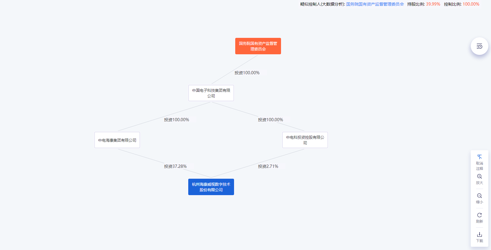Select the 中电海康集团有限公司 node
This screenshot has width=491, height=250.
tap(117, 140)
